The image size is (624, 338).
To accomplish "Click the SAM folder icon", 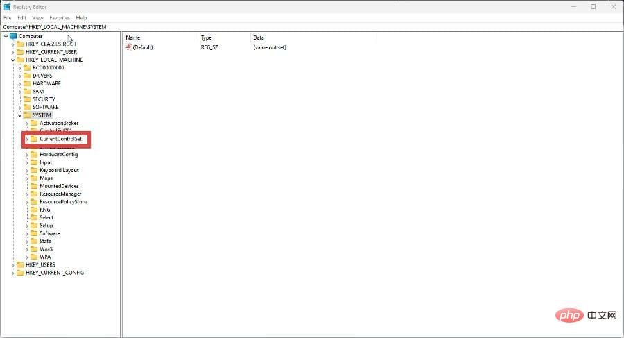I will (27, 92).
